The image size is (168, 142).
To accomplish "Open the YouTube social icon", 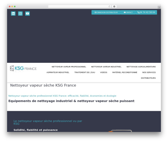I will tap(28, 13).
